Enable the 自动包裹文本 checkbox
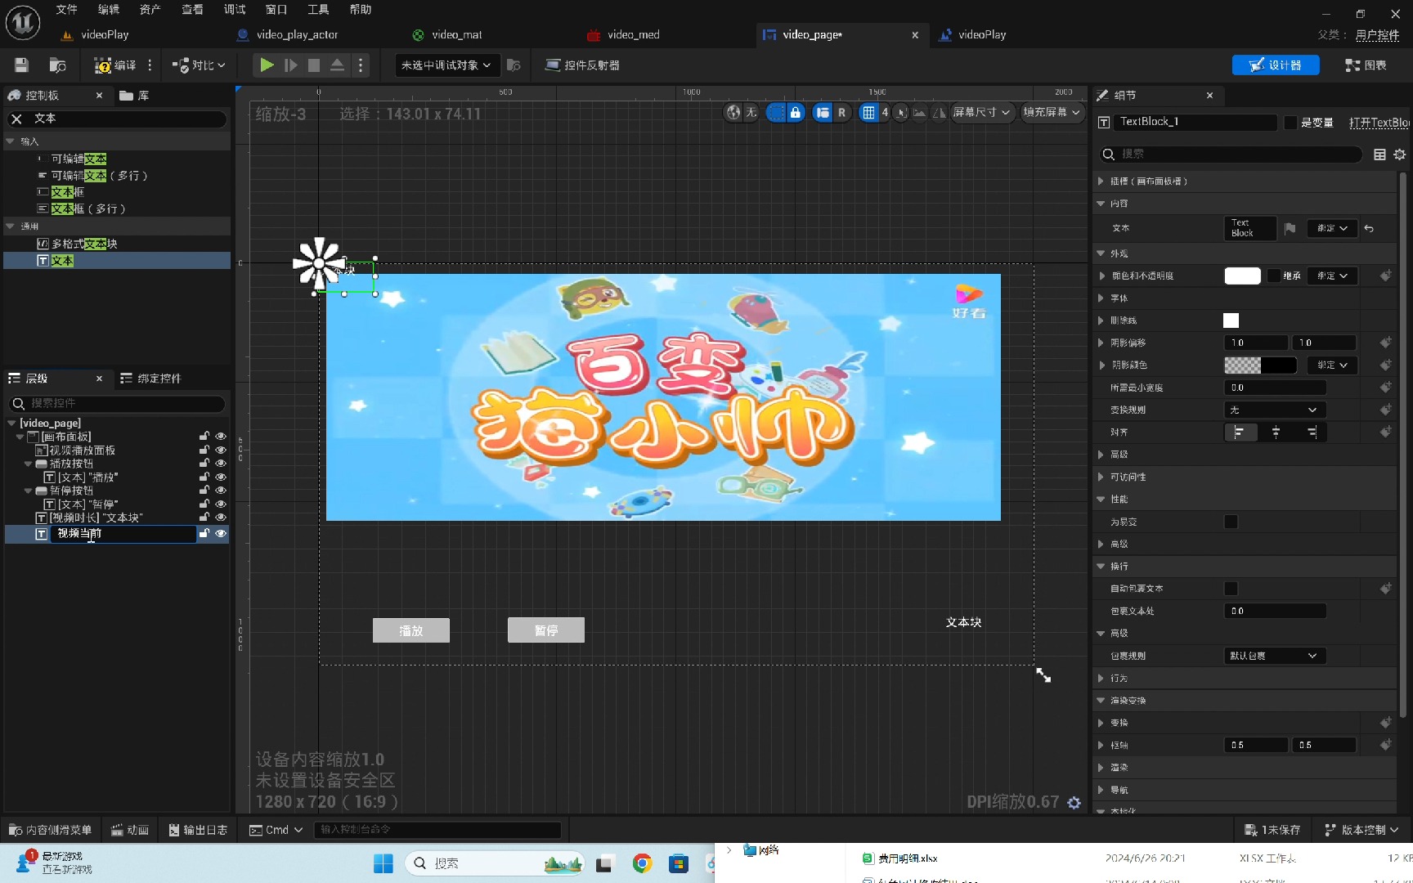The image size is (1413, 883). (x=1231, y=589)
